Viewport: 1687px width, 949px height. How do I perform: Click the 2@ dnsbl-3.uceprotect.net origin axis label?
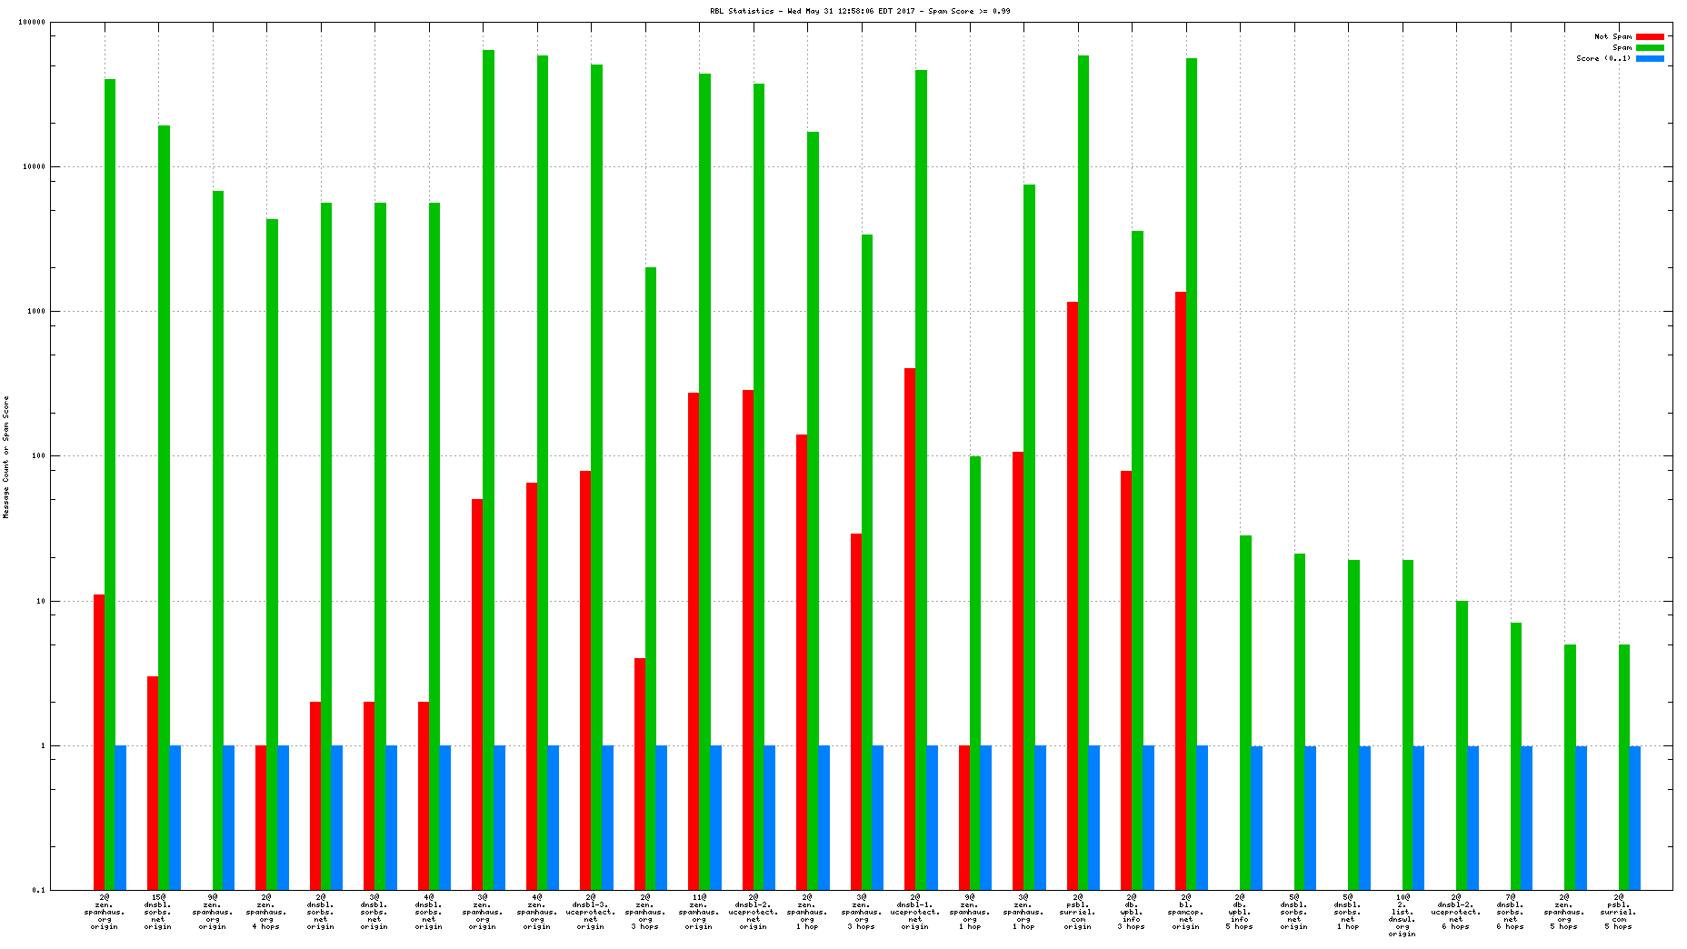coord(591,912)
